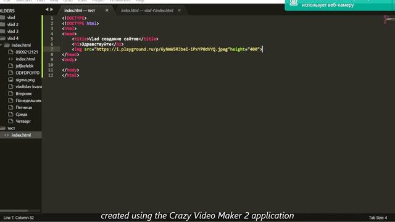Open the Среда file
395x222 pixels.
pos(22,114)
